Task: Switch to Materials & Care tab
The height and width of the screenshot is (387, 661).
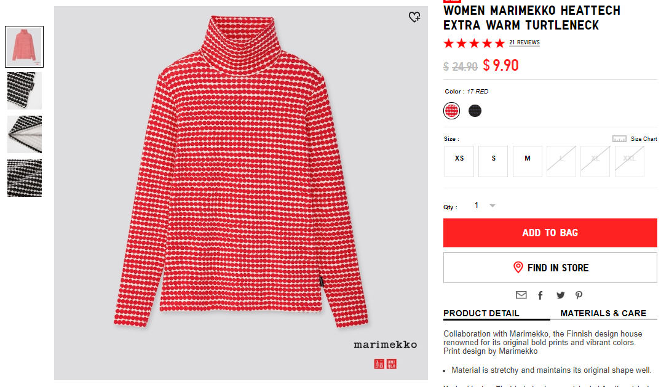Action: coord(603,313)
